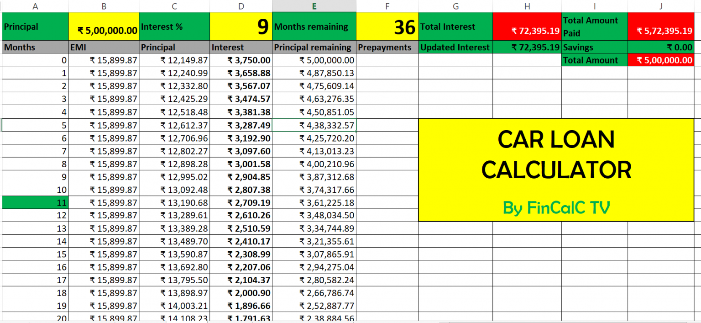Select the cell showing Interest % value 9
701x323 pixels.
point(241,26)
